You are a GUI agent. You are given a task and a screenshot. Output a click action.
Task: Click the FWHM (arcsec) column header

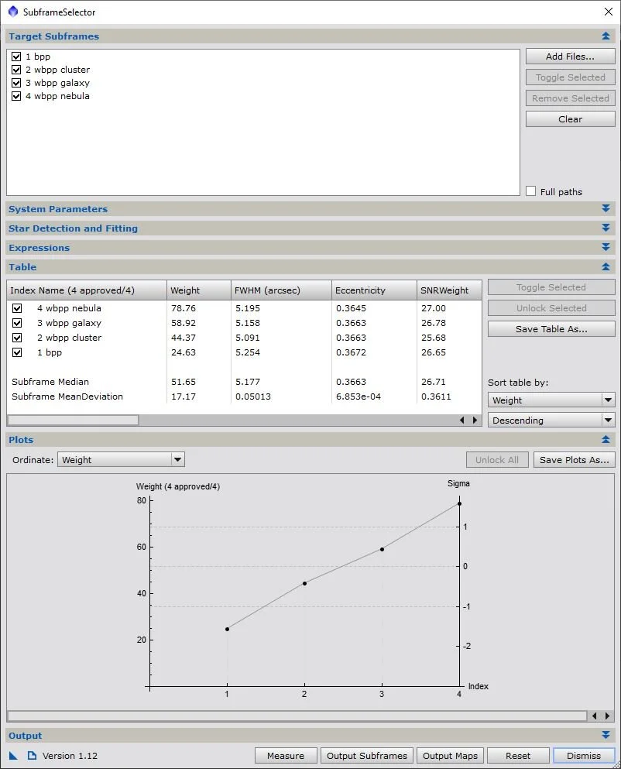[x=281, y=290]
